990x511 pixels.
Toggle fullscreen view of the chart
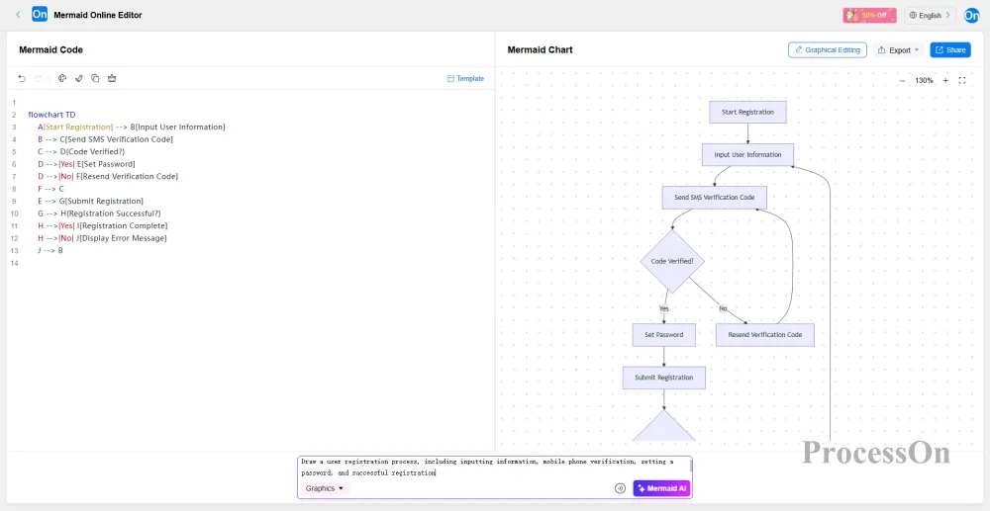[x=962, y=80]
